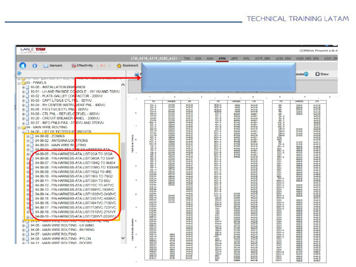Click the Bookmark star icon

point(119,66)
